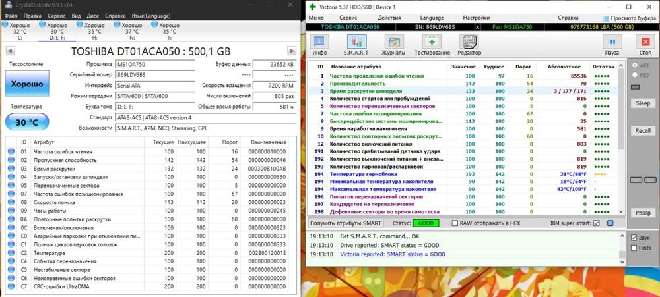
Task: Click status dot for attribute 05 row
Action: (11, 185)
